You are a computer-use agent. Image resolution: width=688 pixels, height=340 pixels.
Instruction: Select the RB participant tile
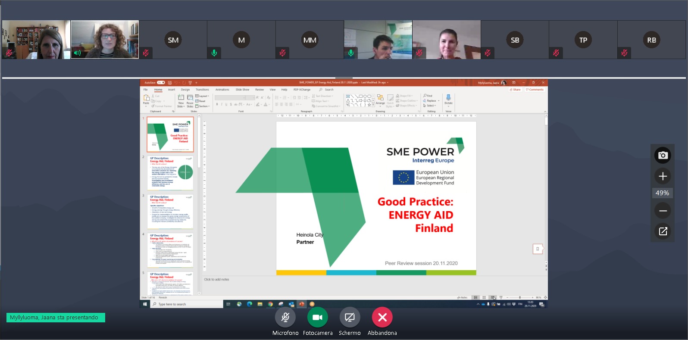click(651, 40)
